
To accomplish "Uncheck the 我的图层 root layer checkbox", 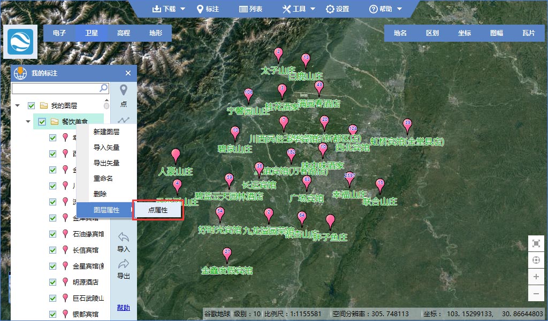I will [x=31, y=106].
